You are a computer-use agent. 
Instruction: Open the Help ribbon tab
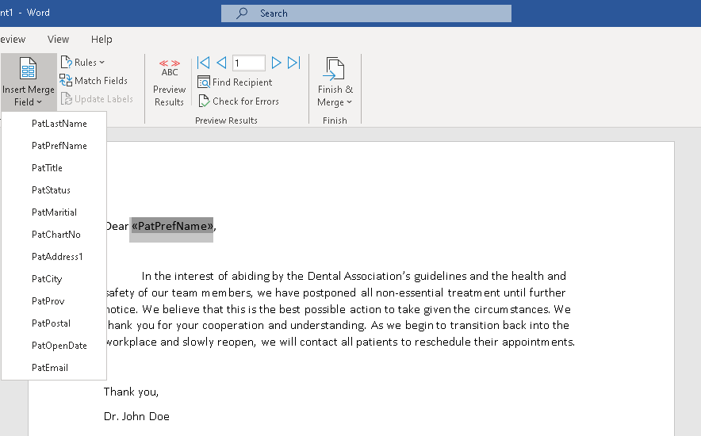click(102, 40)
